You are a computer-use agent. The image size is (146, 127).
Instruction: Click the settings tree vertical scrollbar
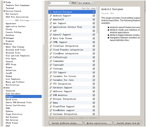click(43, 86)
